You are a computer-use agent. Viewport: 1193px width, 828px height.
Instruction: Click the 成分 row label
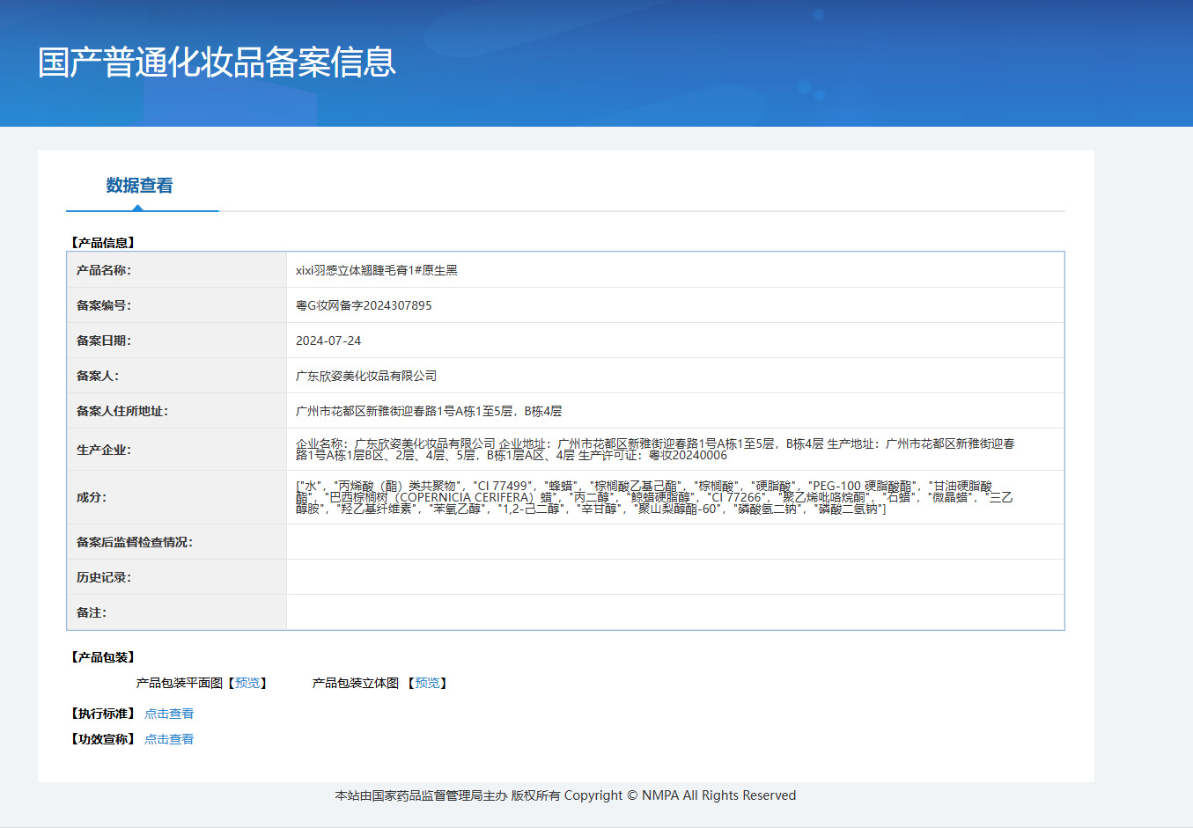(x=92, y=497)
